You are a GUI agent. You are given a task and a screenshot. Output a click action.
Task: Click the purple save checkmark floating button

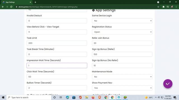[x=168, y=84]
